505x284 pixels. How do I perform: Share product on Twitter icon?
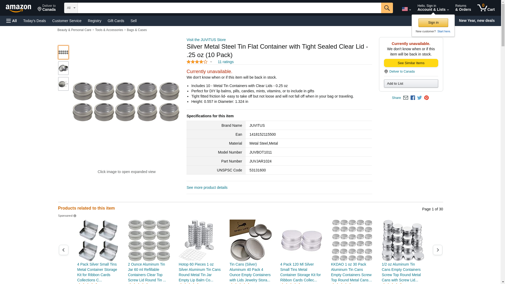420,98
